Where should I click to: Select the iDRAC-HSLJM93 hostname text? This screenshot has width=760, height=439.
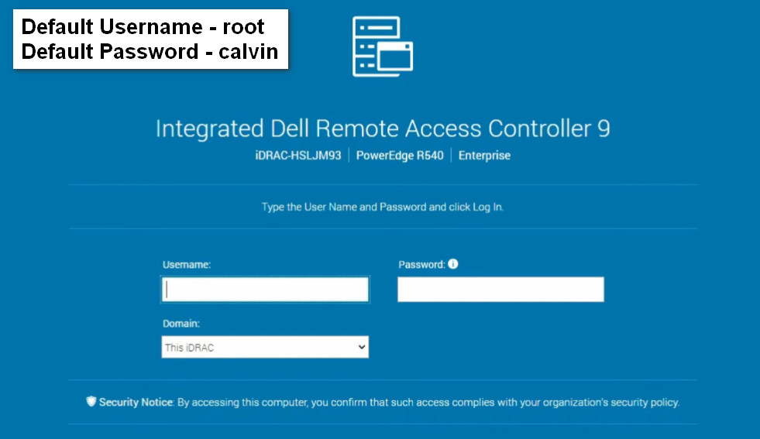point(297,156)
